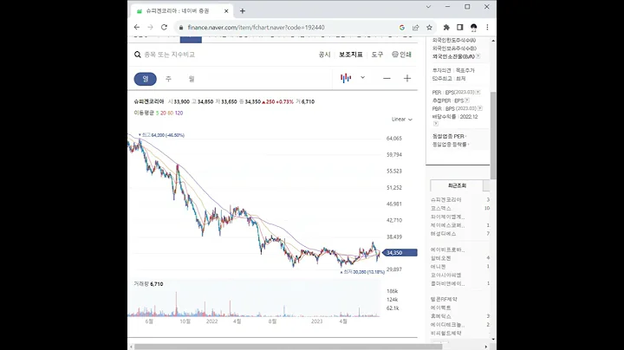The image size is (624, 350).
Task: Open 알테오젠 in recent list
Action: point(440,258)
